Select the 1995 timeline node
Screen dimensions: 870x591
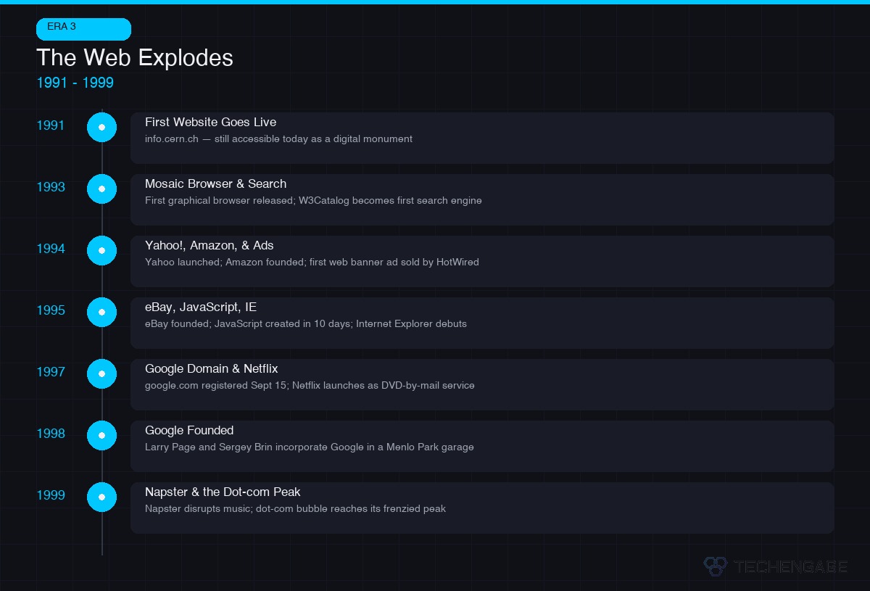pos(101,312)
